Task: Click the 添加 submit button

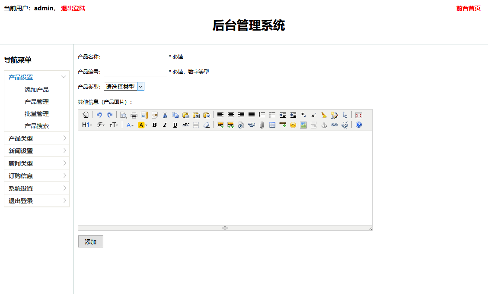Action: pyautogui.click(x=91, y=242)
